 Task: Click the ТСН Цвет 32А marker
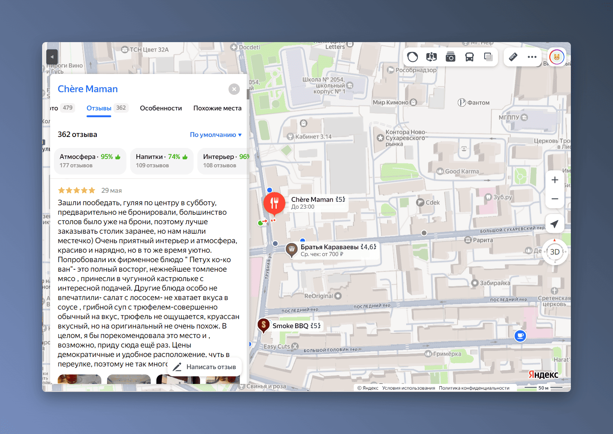click(x=125, y=50)
